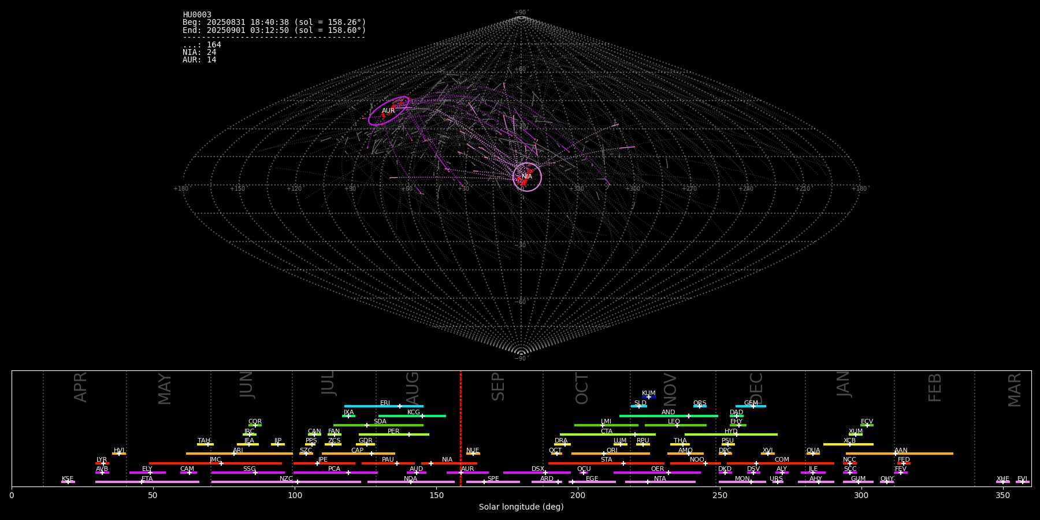Click the EGE shower label in timeline

[x=592, y=479]
